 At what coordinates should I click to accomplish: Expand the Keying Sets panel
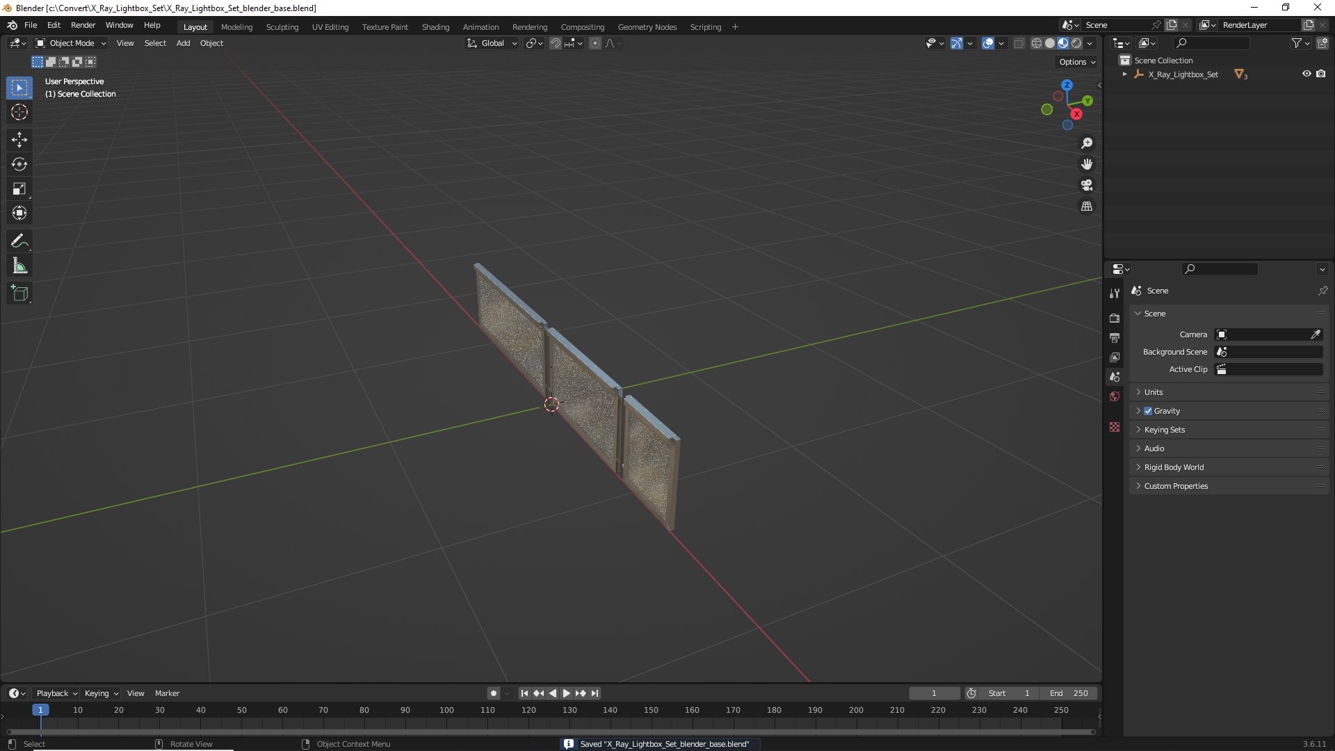click(x=1229, y=430)
